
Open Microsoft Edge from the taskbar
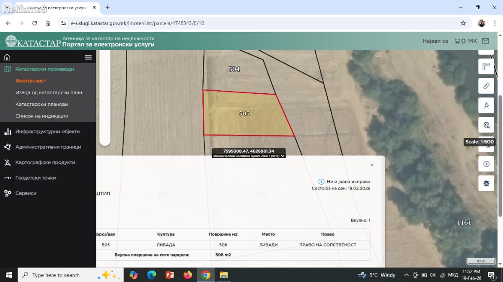[x=152, y=275]
